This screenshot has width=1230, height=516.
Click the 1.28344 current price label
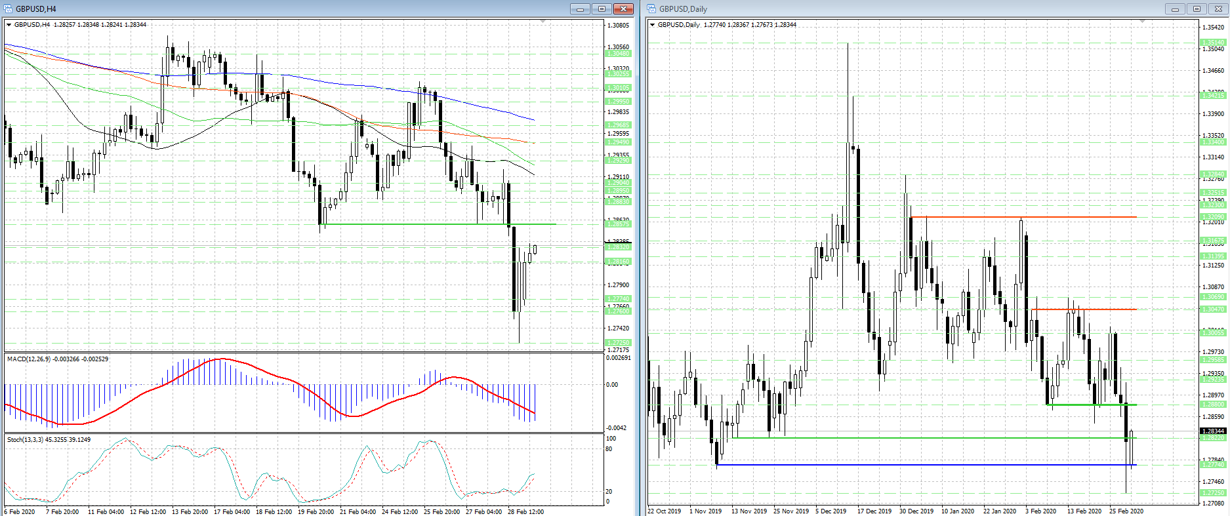pos(1212,431)
